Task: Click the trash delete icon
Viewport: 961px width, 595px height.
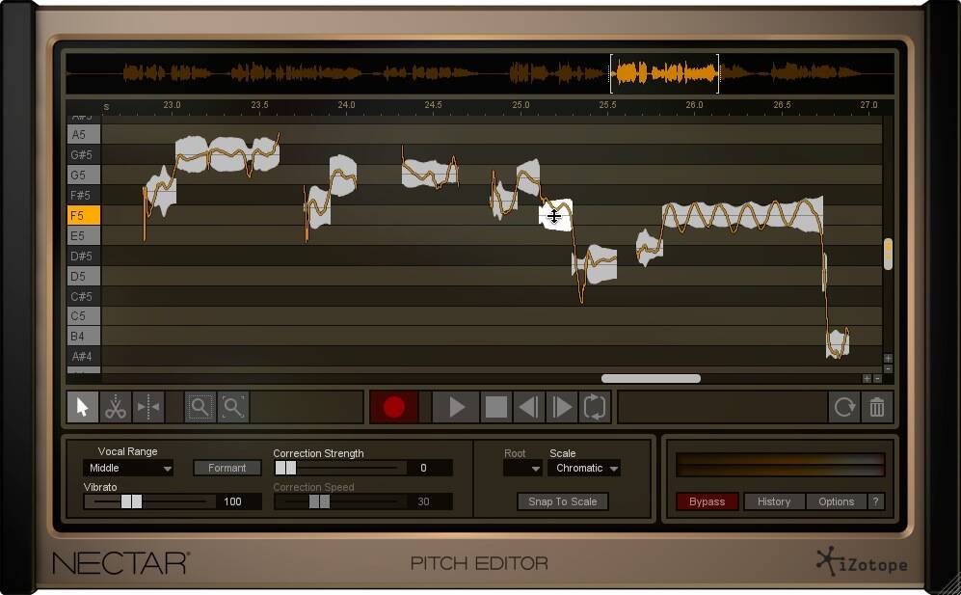Action: 877,407
